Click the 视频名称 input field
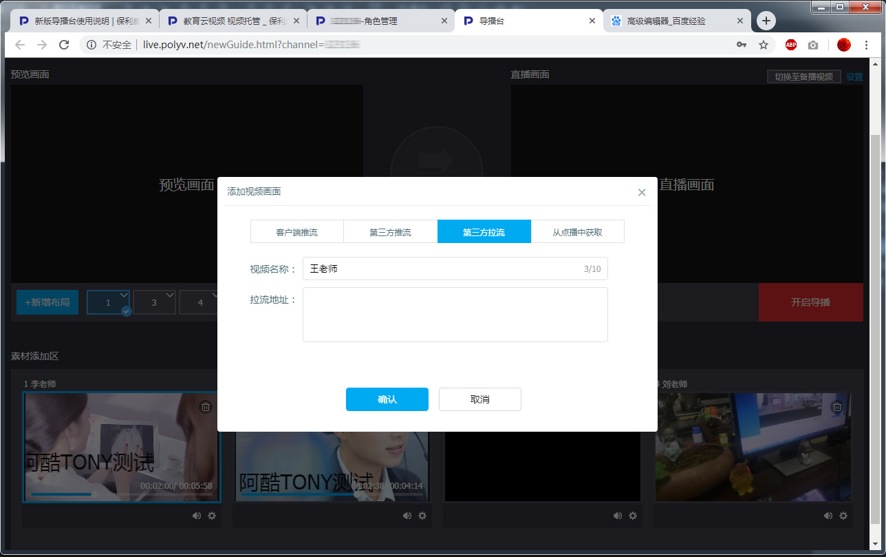Image resolution: width=886 pixels, height=557 pixels. pos(455,269)
